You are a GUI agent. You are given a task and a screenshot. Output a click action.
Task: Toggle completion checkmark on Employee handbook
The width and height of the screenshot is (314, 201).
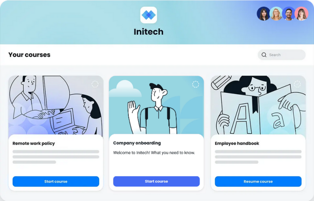coord(297,84)
